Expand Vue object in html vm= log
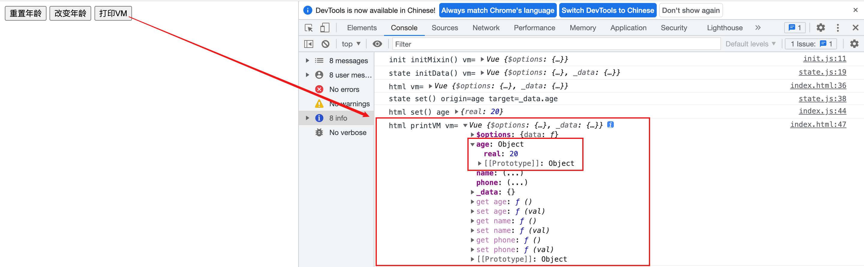This screenshot has width=864, height=267. pyautogui.click(x=430, y=86)
